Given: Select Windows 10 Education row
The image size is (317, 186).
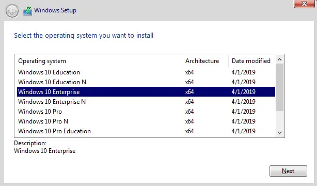Looking at the screenshot, I should coord(146,72).
